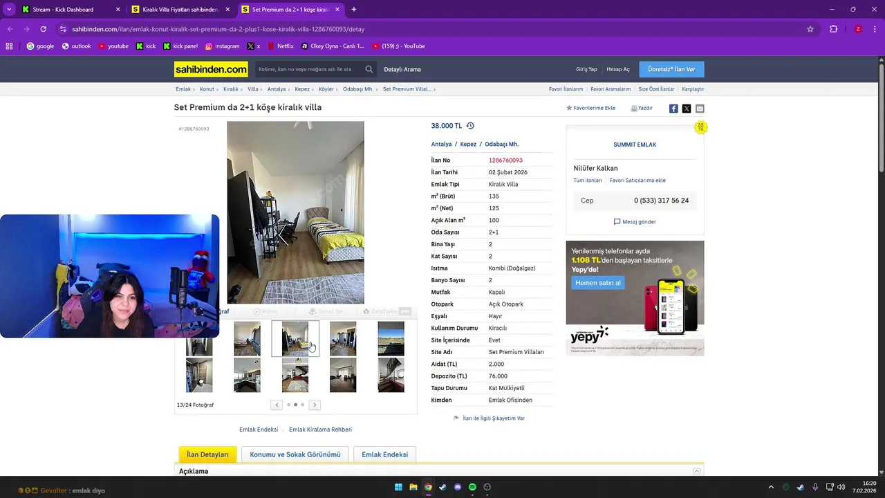Open Chrome three-dot menu

875,29
